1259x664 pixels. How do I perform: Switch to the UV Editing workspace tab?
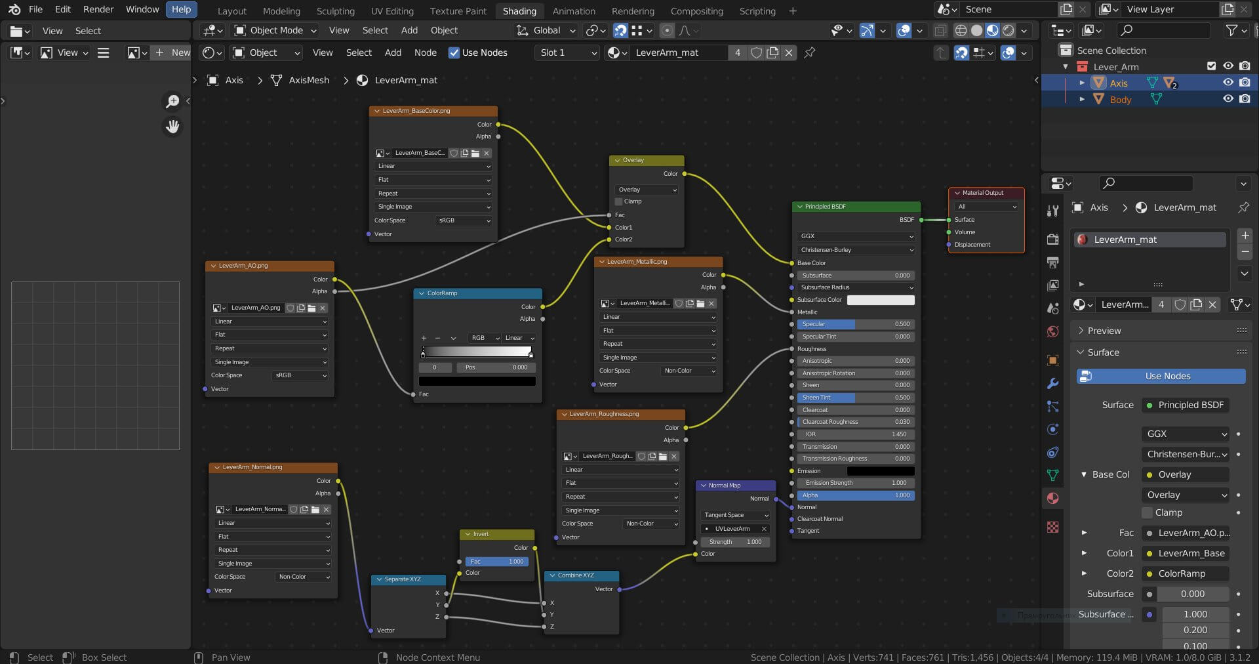click(391, 11)
